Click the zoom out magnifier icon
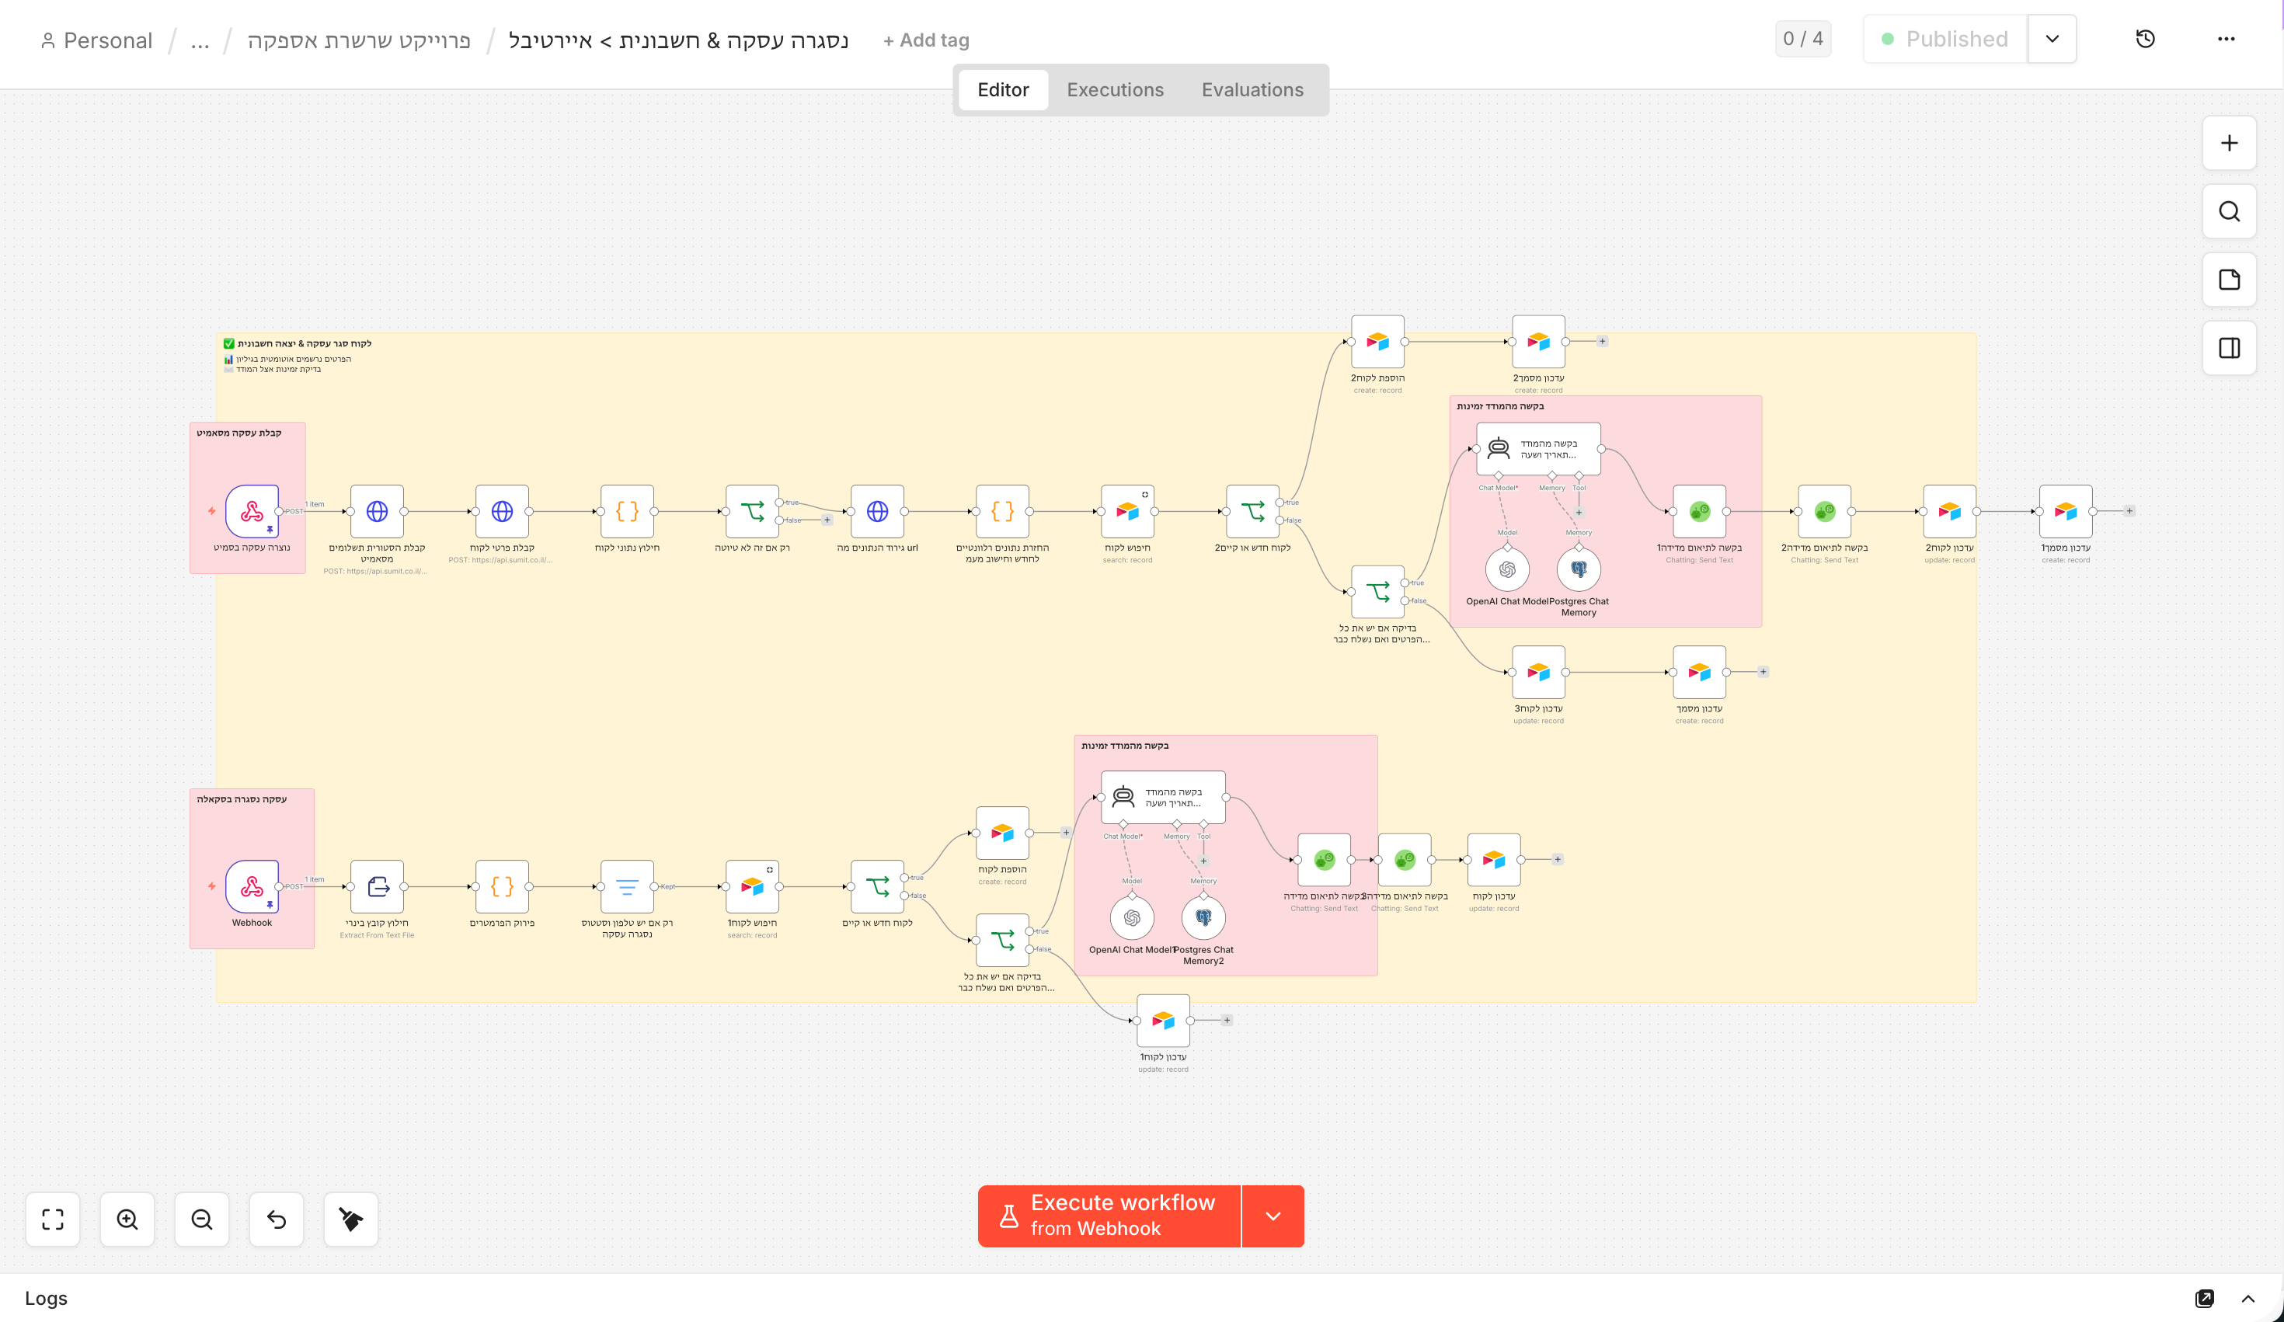The width and height of the screenshot is (2284, 1322). pyautogui.click(x=202, y=1219)
